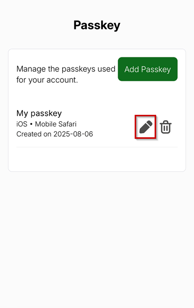The image size is (194, 308).
Task: Click the bullet separator between iOS and Mobile Safari
Action: click(x=31, y=124)
